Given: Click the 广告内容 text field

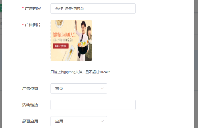Looking at the screenshot, I should pyautogui.click(x=93, y=8).
